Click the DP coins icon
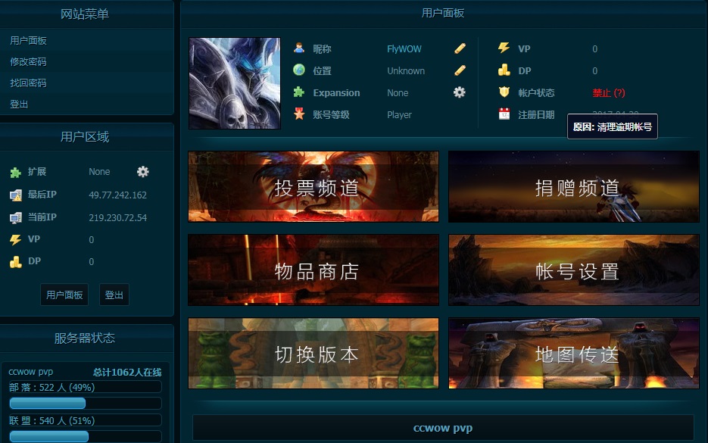The width and height of the screenshot is (708, 443). 504,70
